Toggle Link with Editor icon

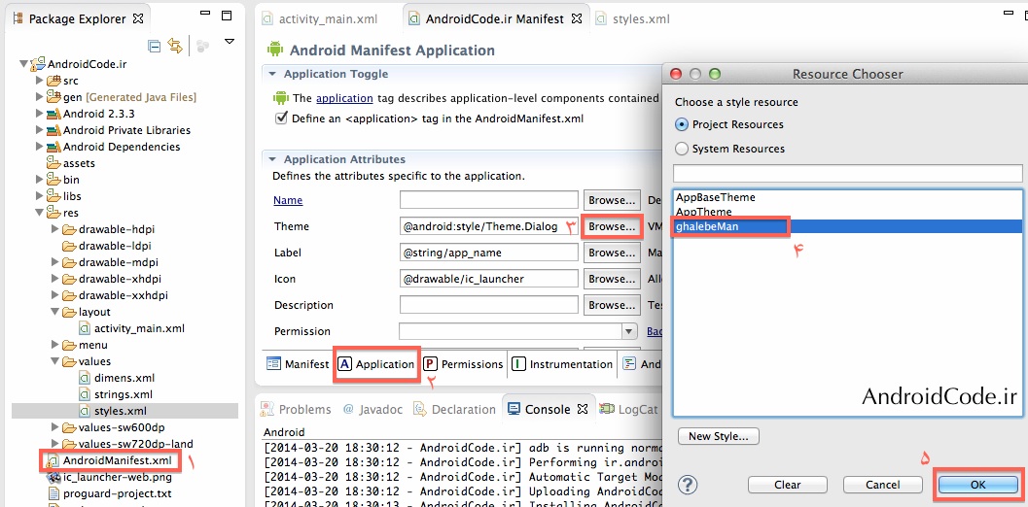click(175, 46)
